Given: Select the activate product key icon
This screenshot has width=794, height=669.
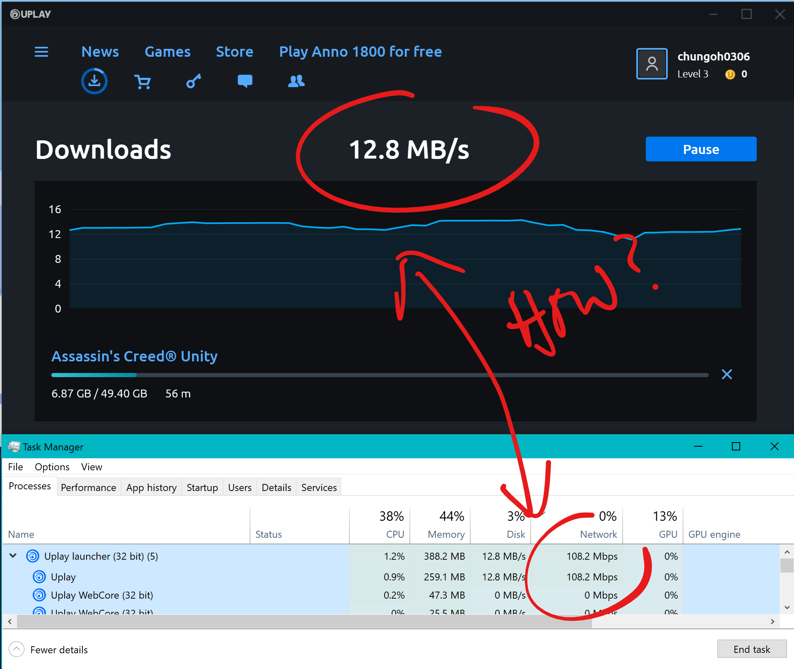Looking at the screenshot, I should pos(193,81).
